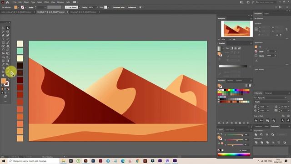Image resolution: width=291 pixels, height=164 pixels.
Task: Toggle Snap to Glyph baseline icon
Action: (x=256, y=120)
